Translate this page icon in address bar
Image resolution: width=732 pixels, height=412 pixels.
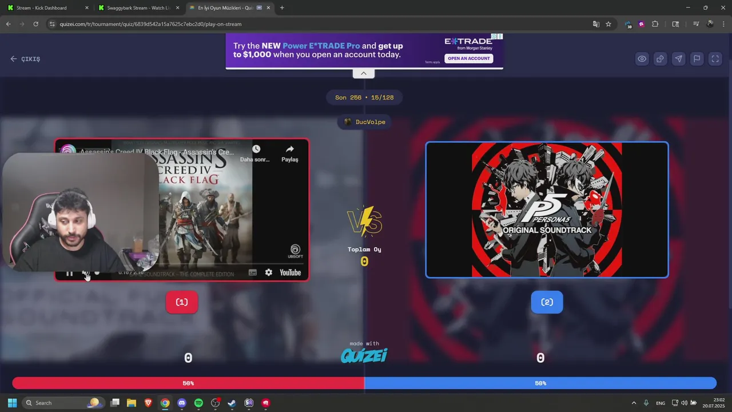pyautogui.click(x=596, y=24)
